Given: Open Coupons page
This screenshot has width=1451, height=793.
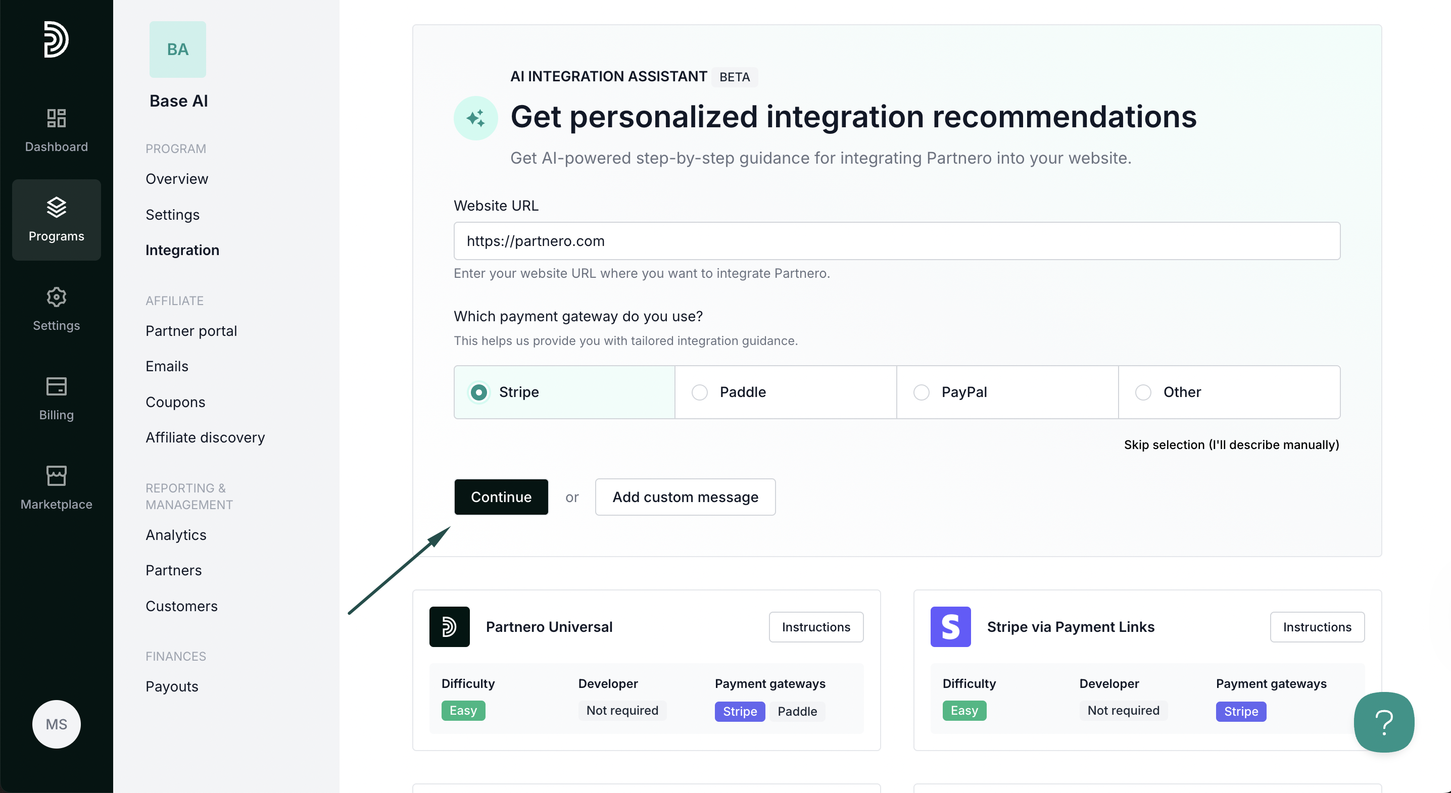Looking at the screenshot, I should click(x=175, y=402).
